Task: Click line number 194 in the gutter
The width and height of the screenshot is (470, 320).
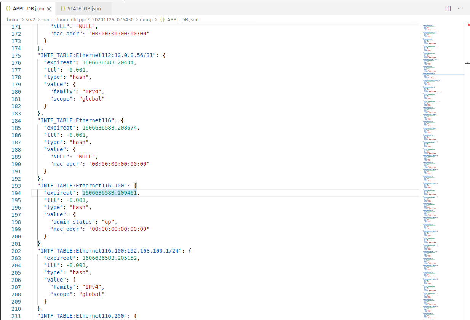Action: (16, 193)
